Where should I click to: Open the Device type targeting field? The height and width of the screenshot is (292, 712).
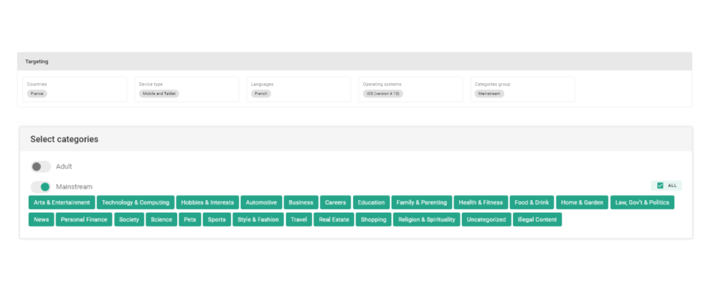(187, 89)
